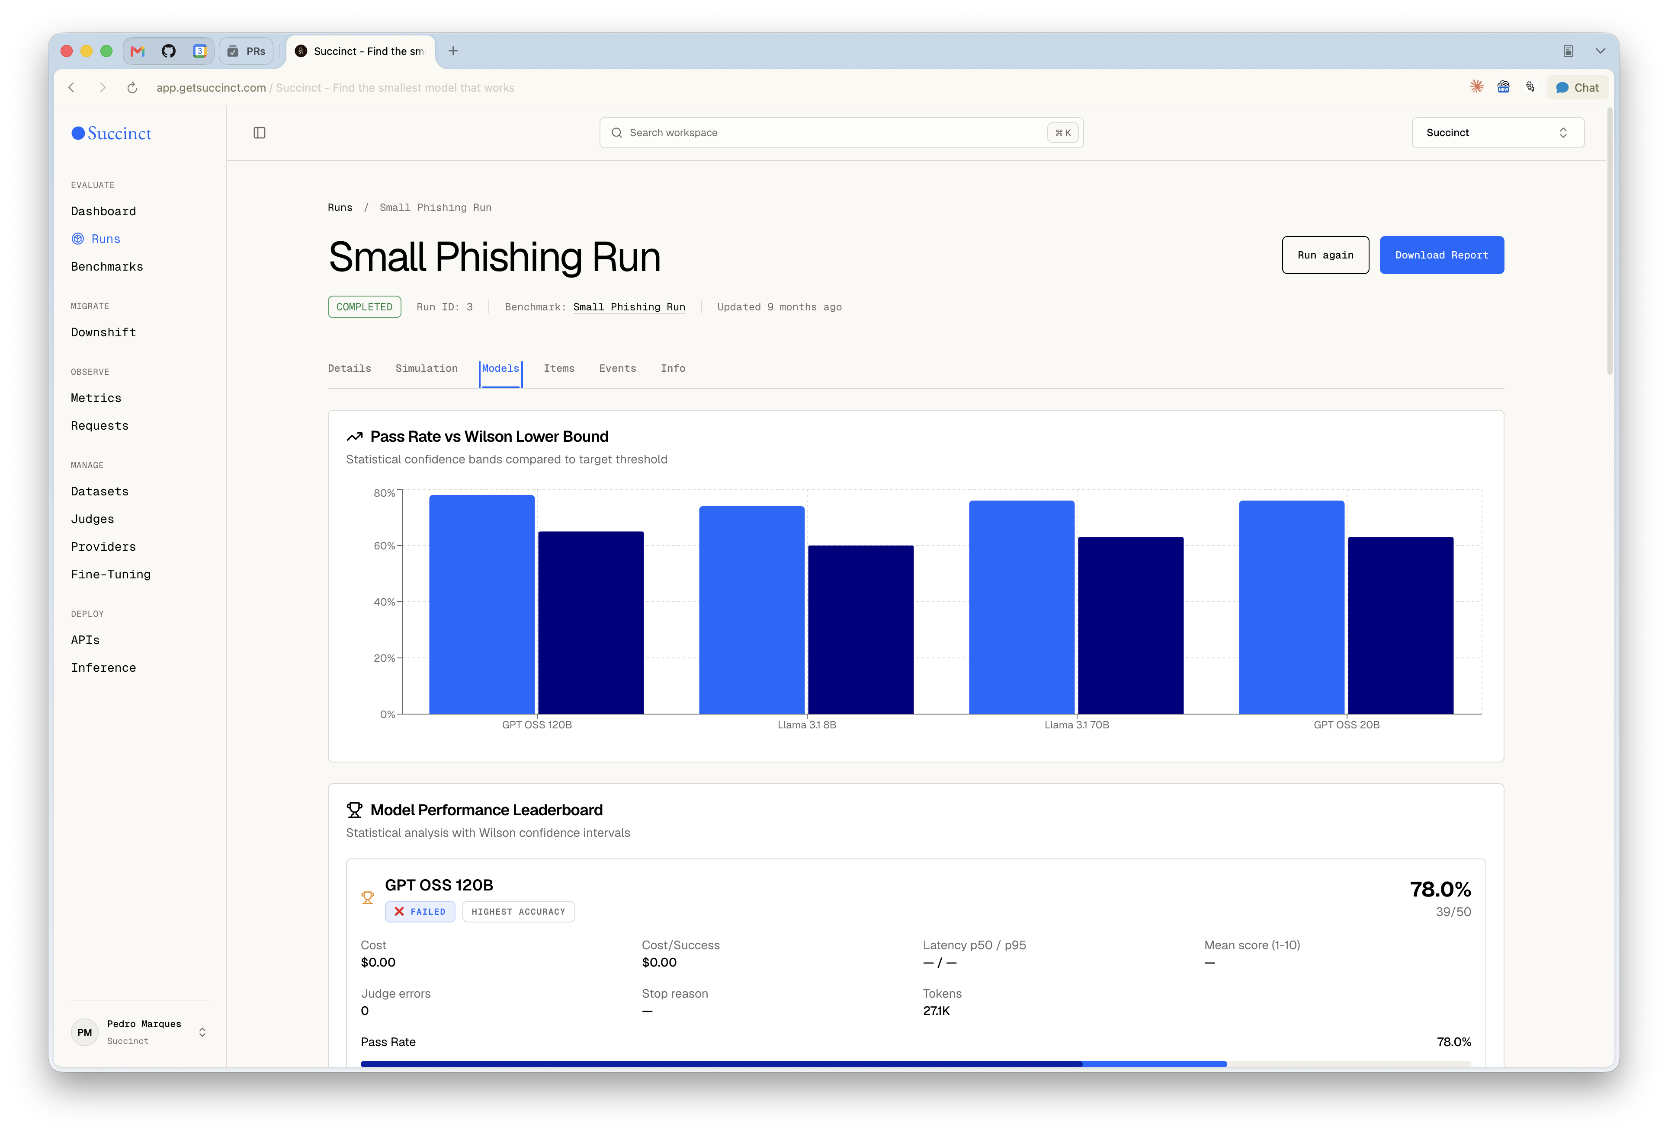Click the Download Report button
1668x1136 pixels.
[x=1441, y=255]
